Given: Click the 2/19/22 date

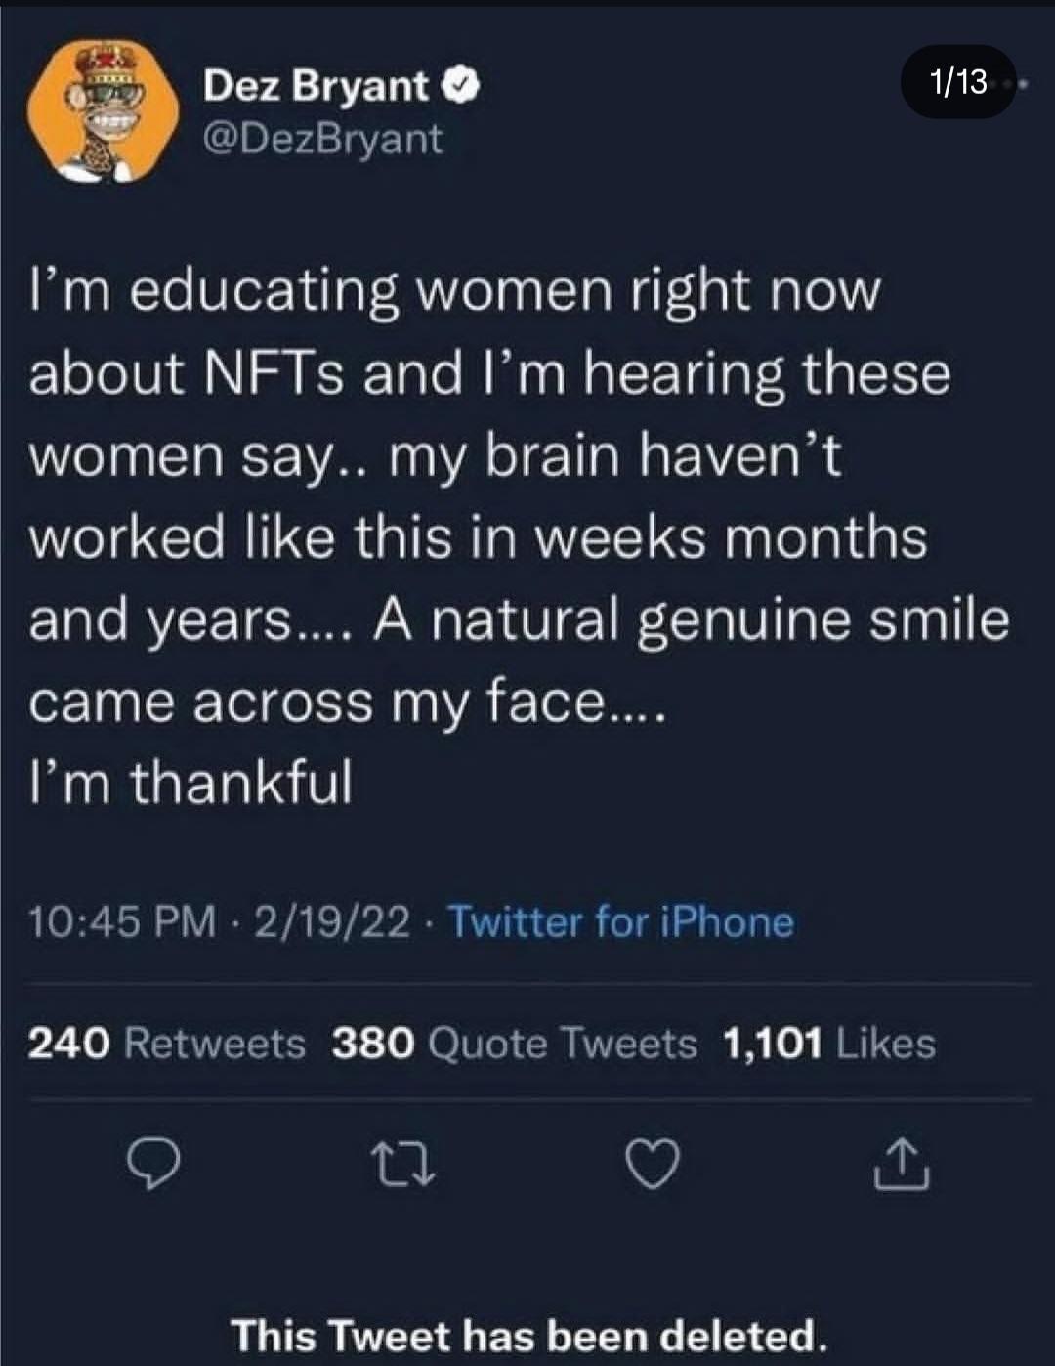Looking at the screenshot, I should pos(331,921).
